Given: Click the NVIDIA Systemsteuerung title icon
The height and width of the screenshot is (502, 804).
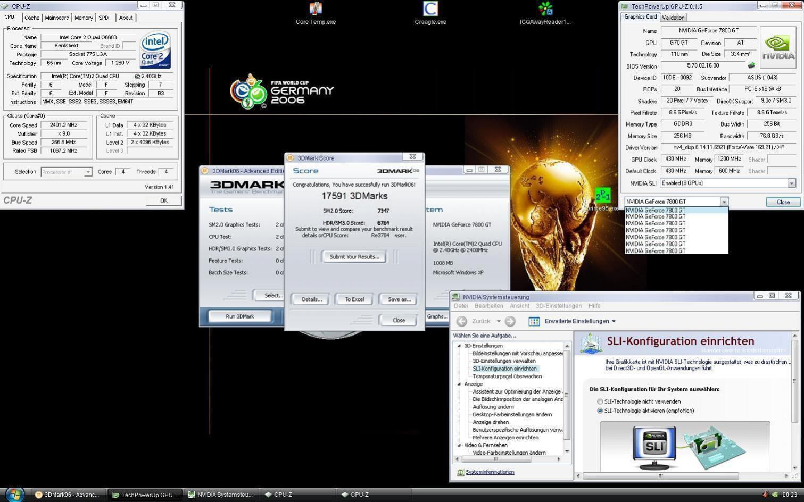Looking at the screenshot, I should [x=455, y=297].
